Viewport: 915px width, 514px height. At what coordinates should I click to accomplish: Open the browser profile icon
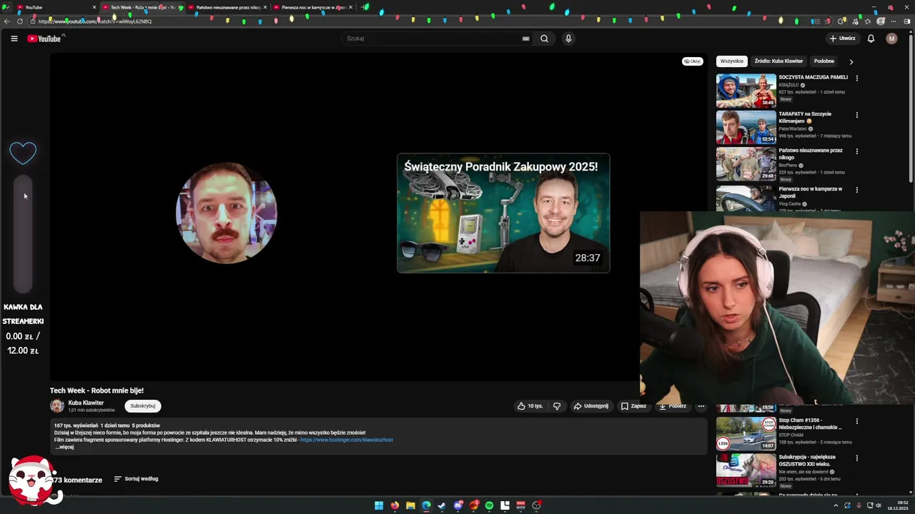tap(881, 21)
